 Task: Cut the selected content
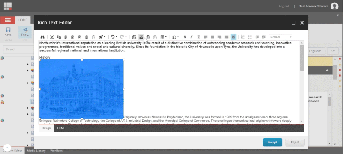(52, 37)
